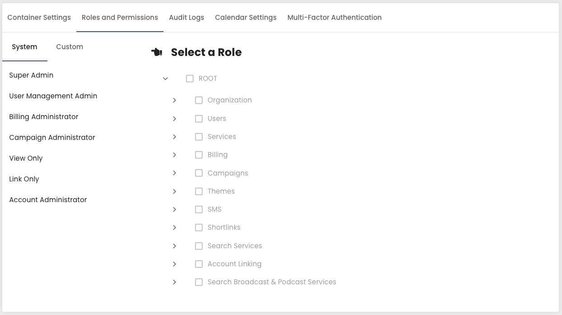Image resolution: width=562 pixels, height=315 pixels.
Task: Enable the Organization checkbox
Action: tap(199, 100)
